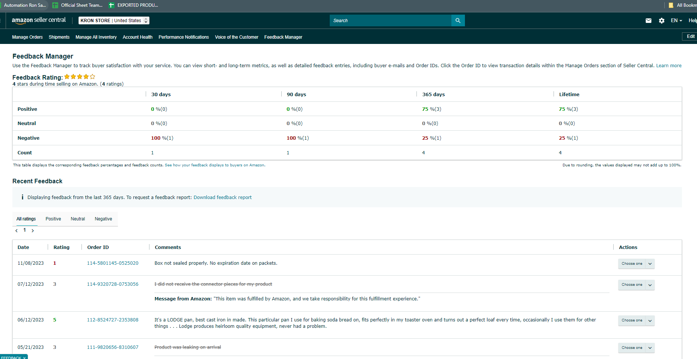Open Manage All Inventory menu item
697x359 pixels.
(96, 37)
